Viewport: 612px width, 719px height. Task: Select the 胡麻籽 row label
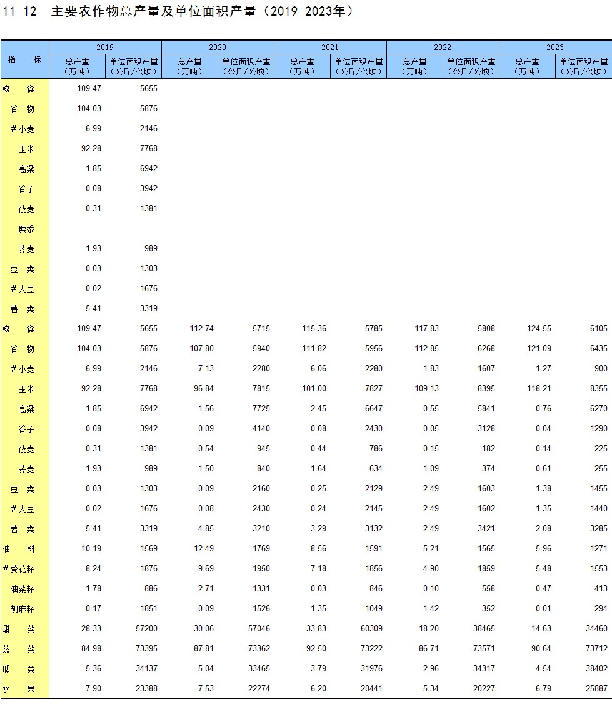click(22, 609)
